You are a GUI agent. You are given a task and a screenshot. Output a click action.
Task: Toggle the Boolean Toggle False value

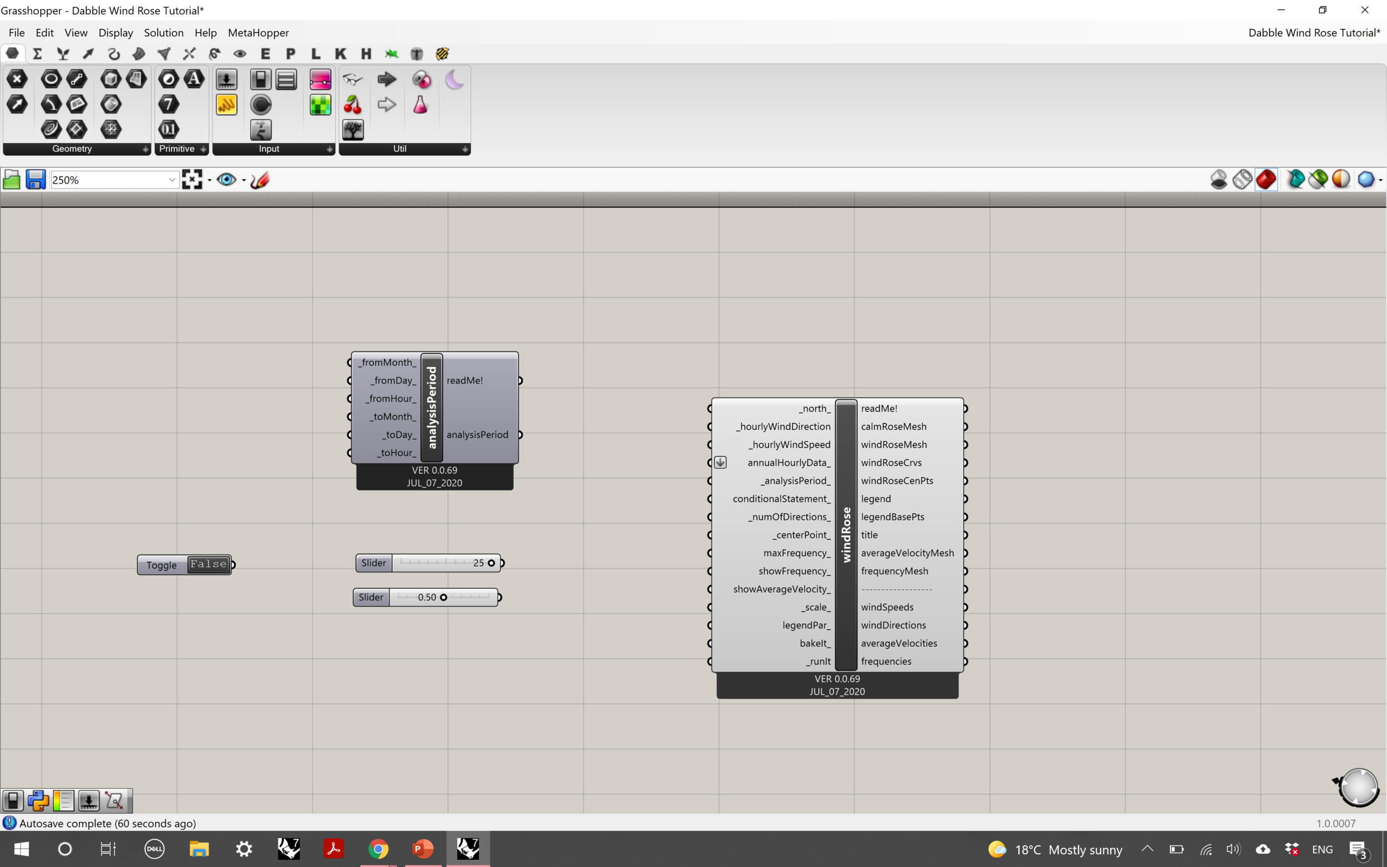209,564
